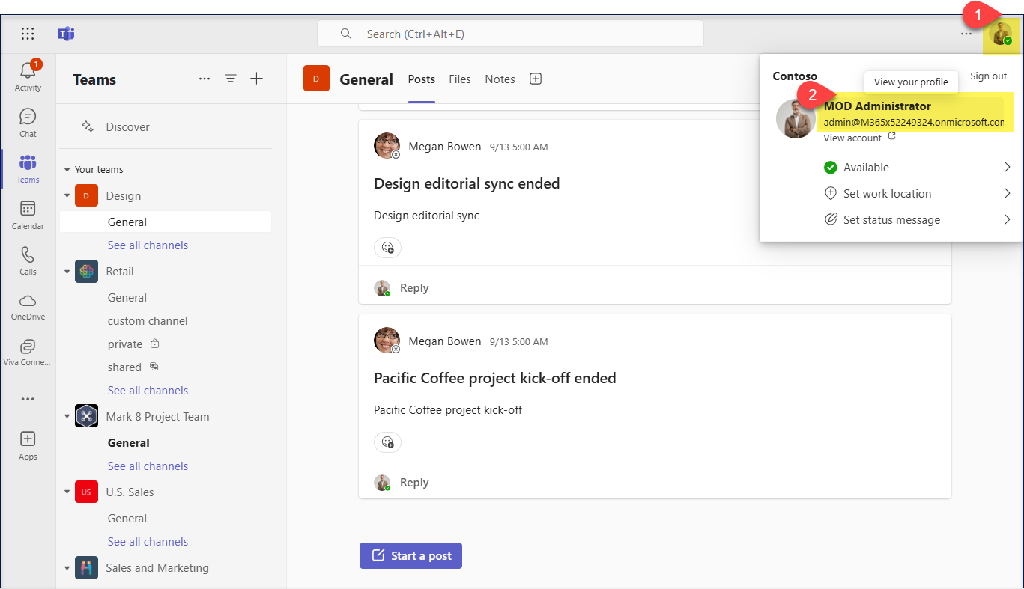Viewport: 1024px width, 589px height.
Task: Switch to the Files tab
Action: click(460, 79)
